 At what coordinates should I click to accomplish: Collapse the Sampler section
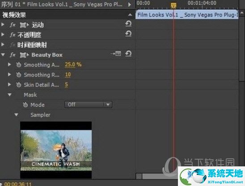click(x=16, y=115)
